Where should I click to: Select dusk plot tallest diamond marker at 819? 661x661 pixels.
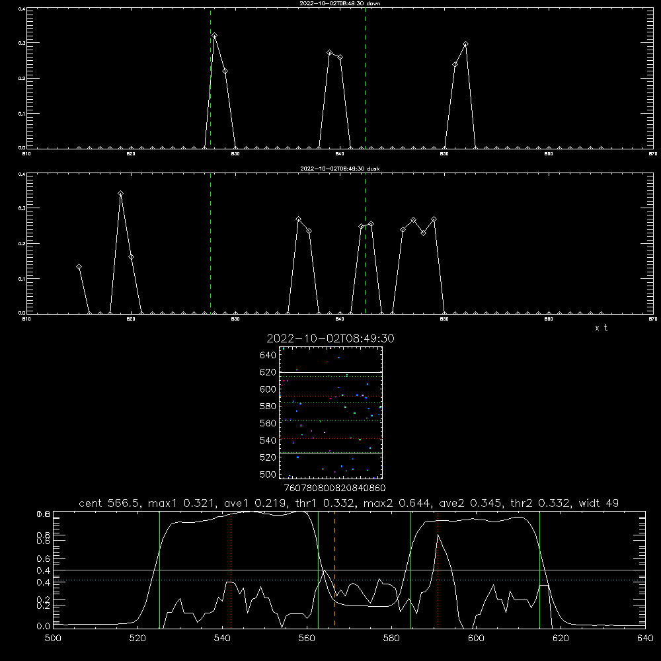click(120, 194)
